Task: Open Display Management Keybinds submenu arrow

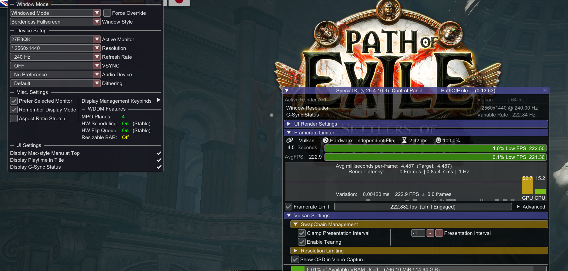Action: tap(159, 100)
